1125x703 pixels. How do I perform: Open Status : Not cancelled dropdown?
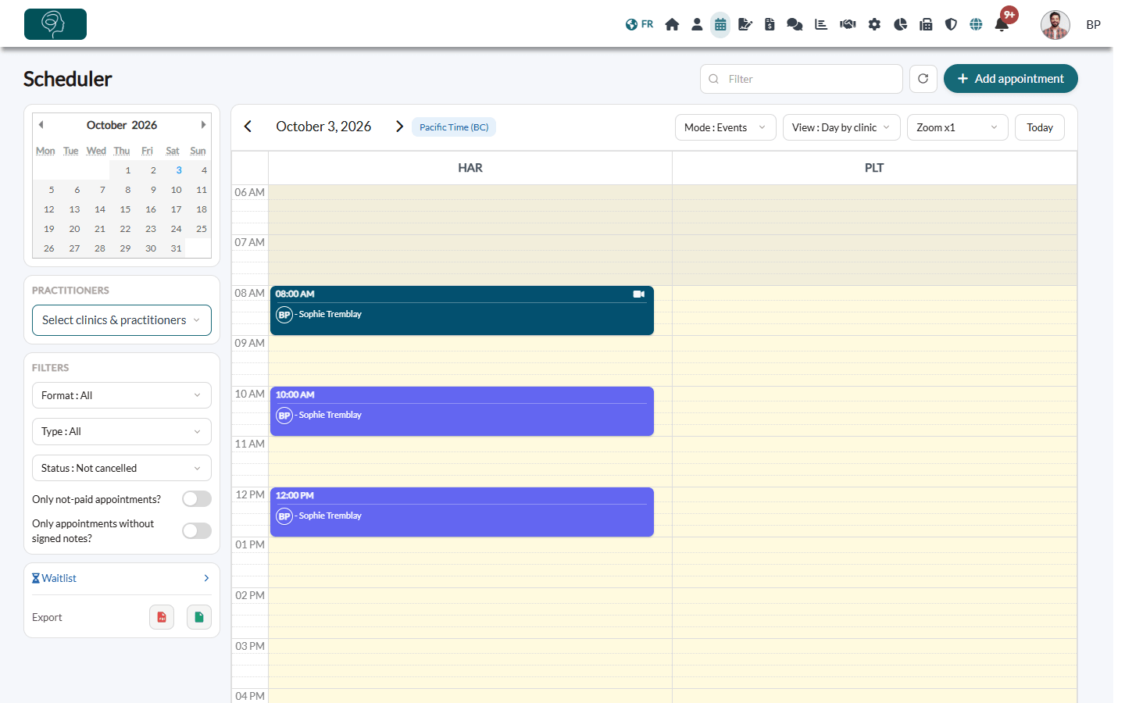(x=122, y=468)
